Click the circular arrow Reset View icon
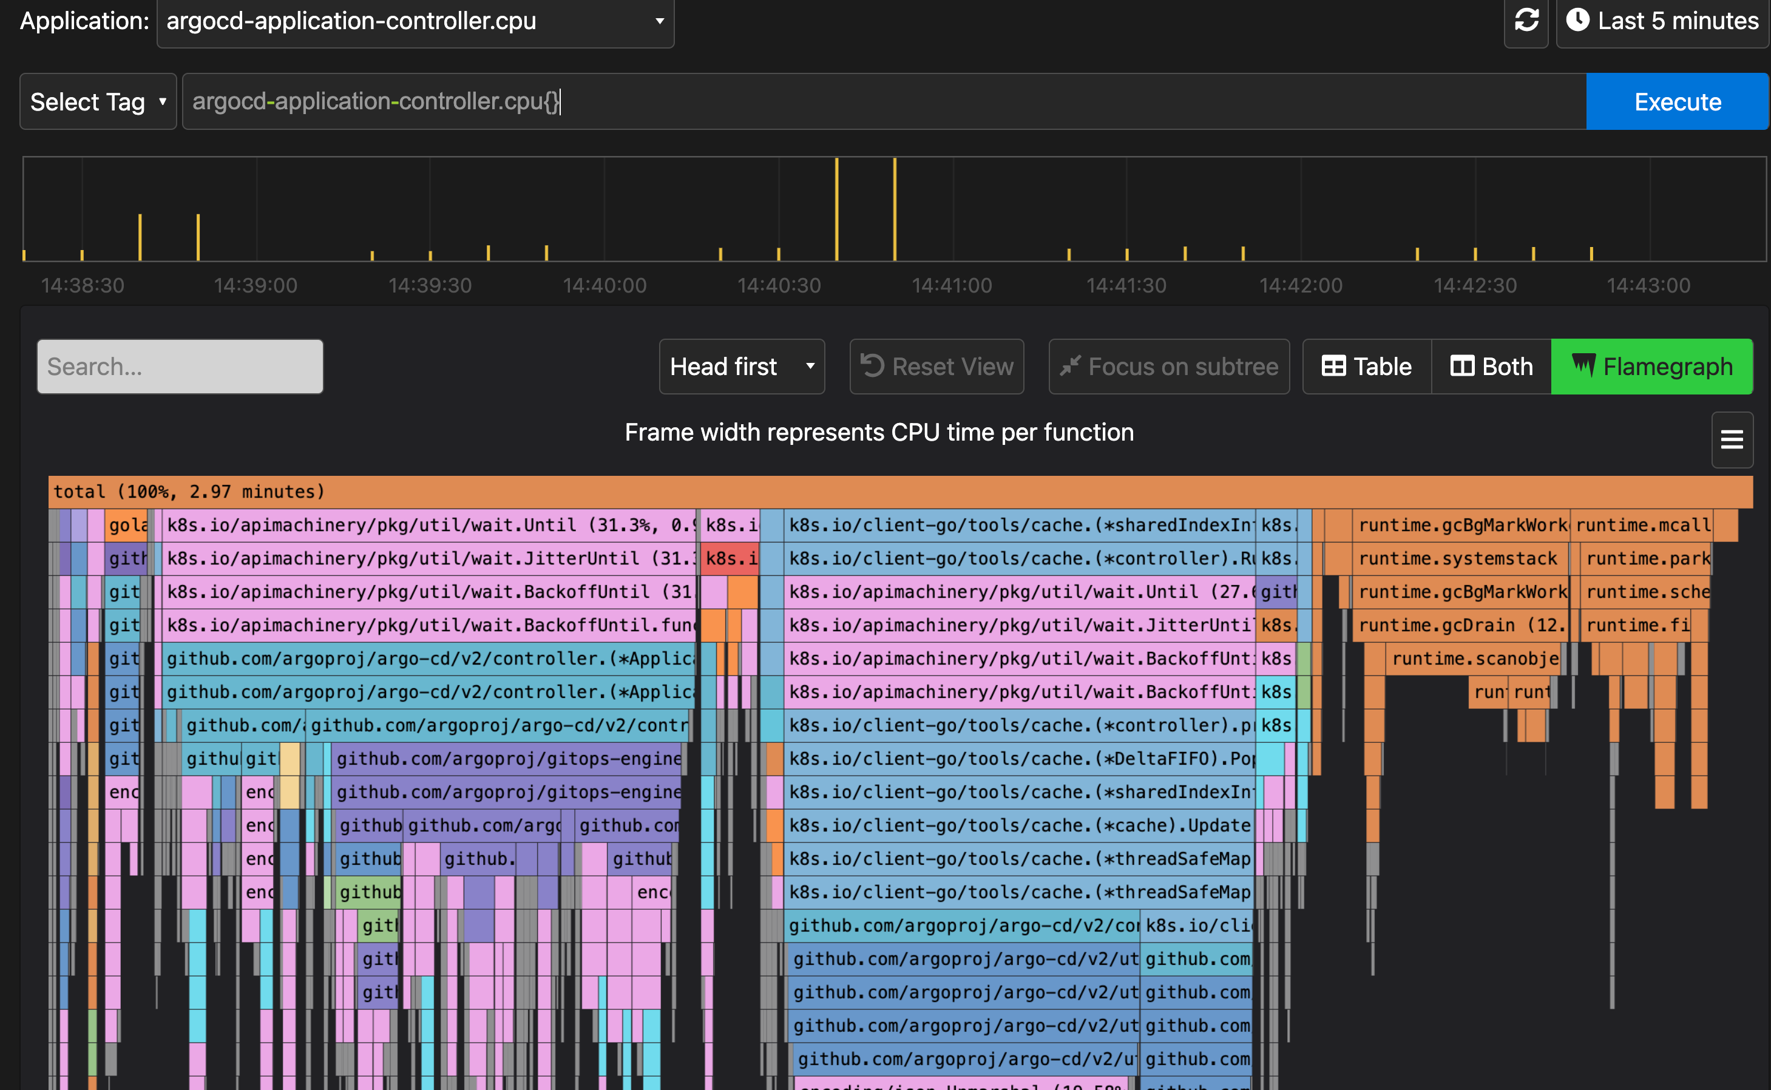 (x=875, y=366)
